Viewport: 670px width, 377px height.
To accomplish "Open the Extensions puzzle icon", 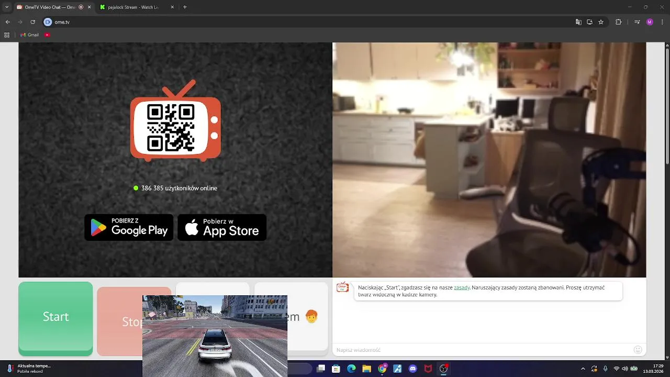I will click(x=619, y=22).
